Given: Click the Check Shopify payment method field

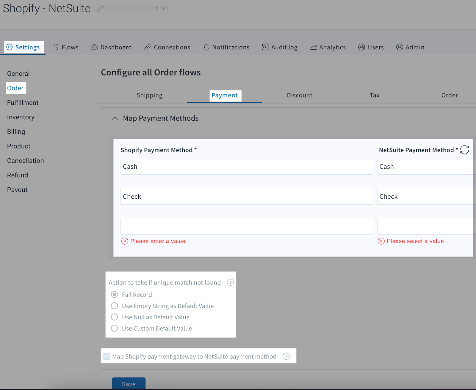Looking at the screenshot, I should (247, 196).
